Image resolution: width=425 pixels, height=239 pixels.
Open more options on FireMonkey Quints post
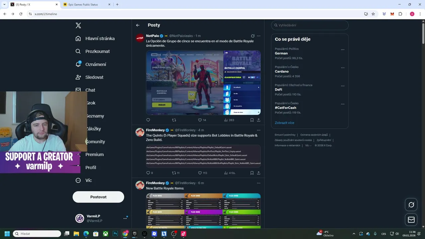pos(259,130)
